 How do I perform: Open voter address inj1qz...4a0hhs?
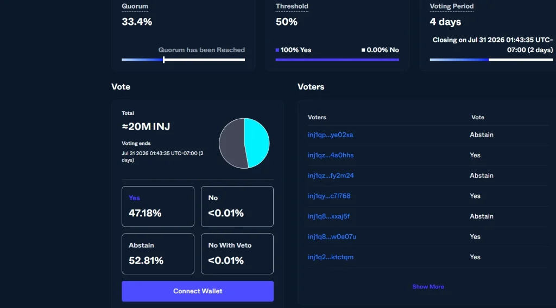(x=331, y=155)
